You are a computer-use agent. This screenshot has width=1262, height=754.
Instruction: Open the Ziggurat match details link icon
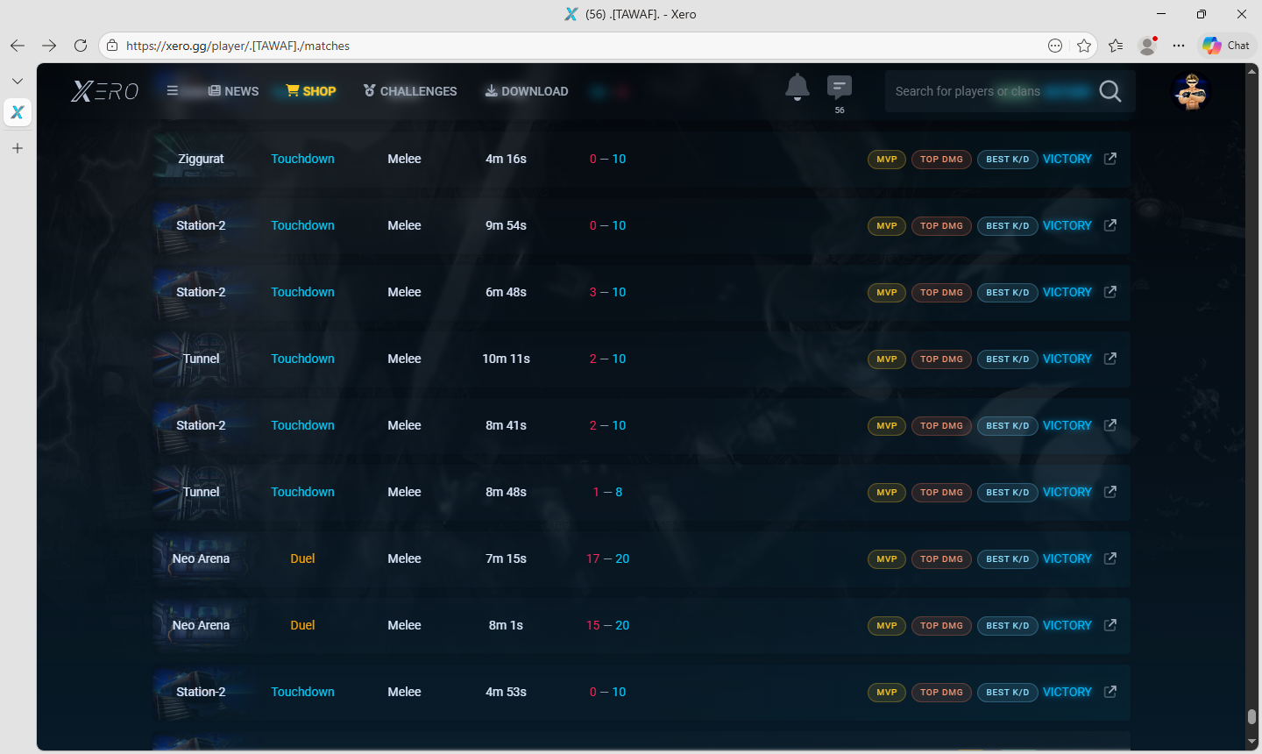(1110, 159)
